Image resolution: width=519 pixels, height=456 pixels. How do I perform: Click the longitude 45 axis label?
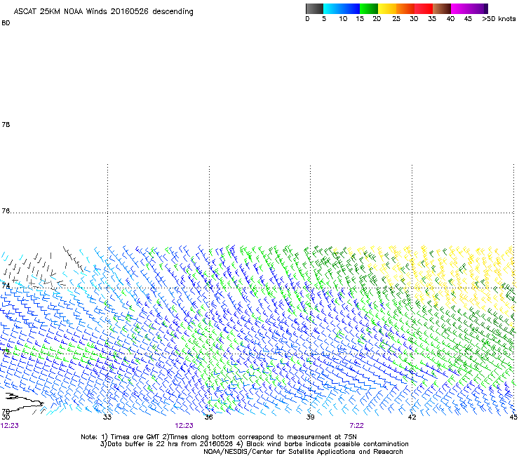click(513, 417)
